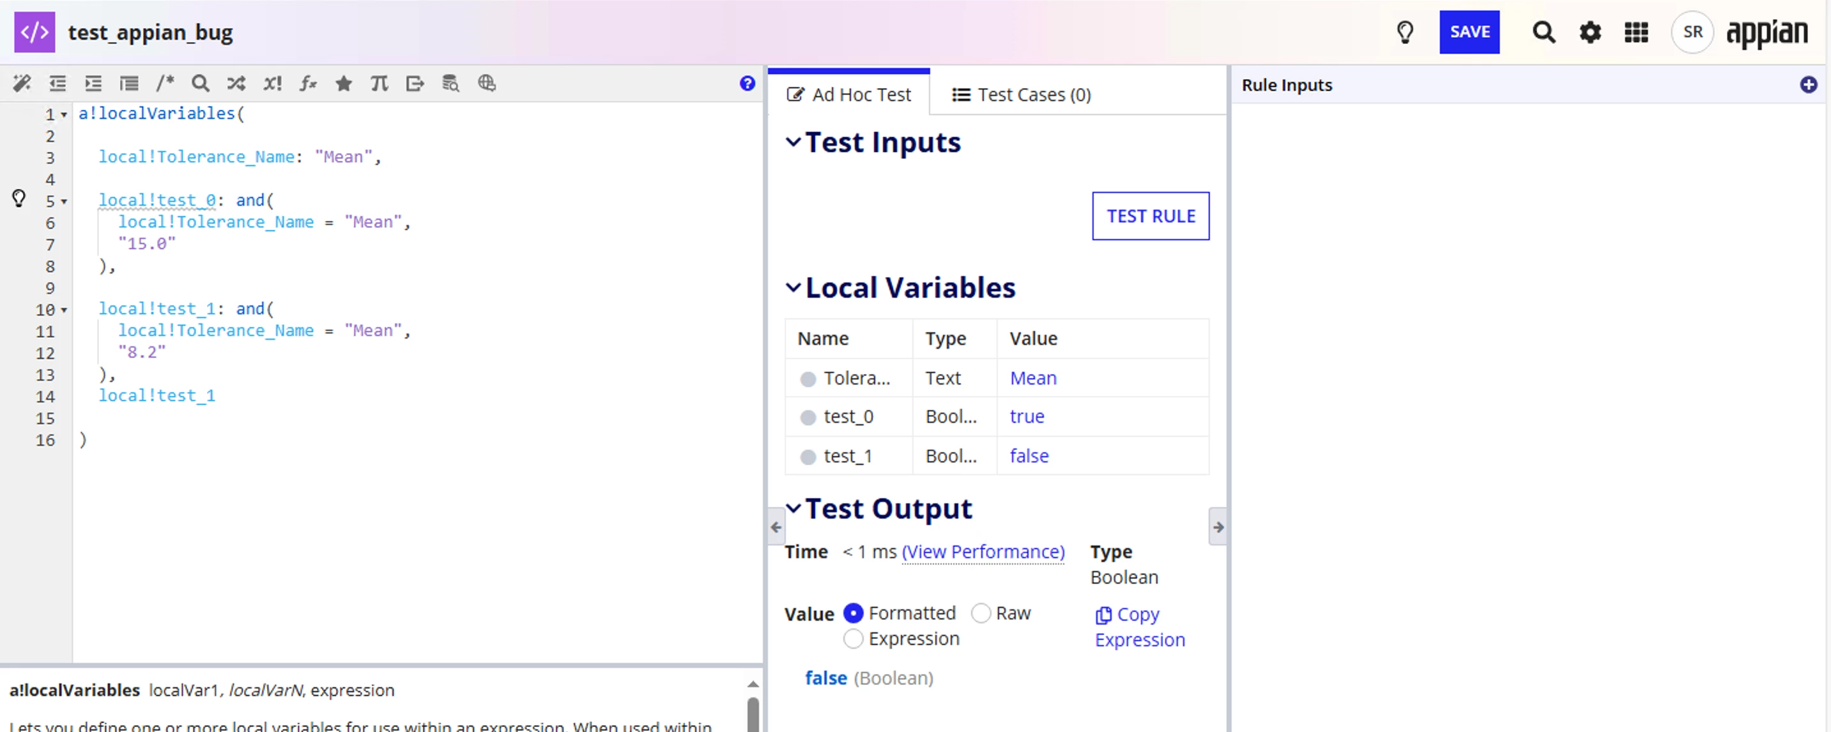This screenshot has height=732, width=1831.
Task: Open search with the header magnifier icon
Action: click(x=1544, y=32)
